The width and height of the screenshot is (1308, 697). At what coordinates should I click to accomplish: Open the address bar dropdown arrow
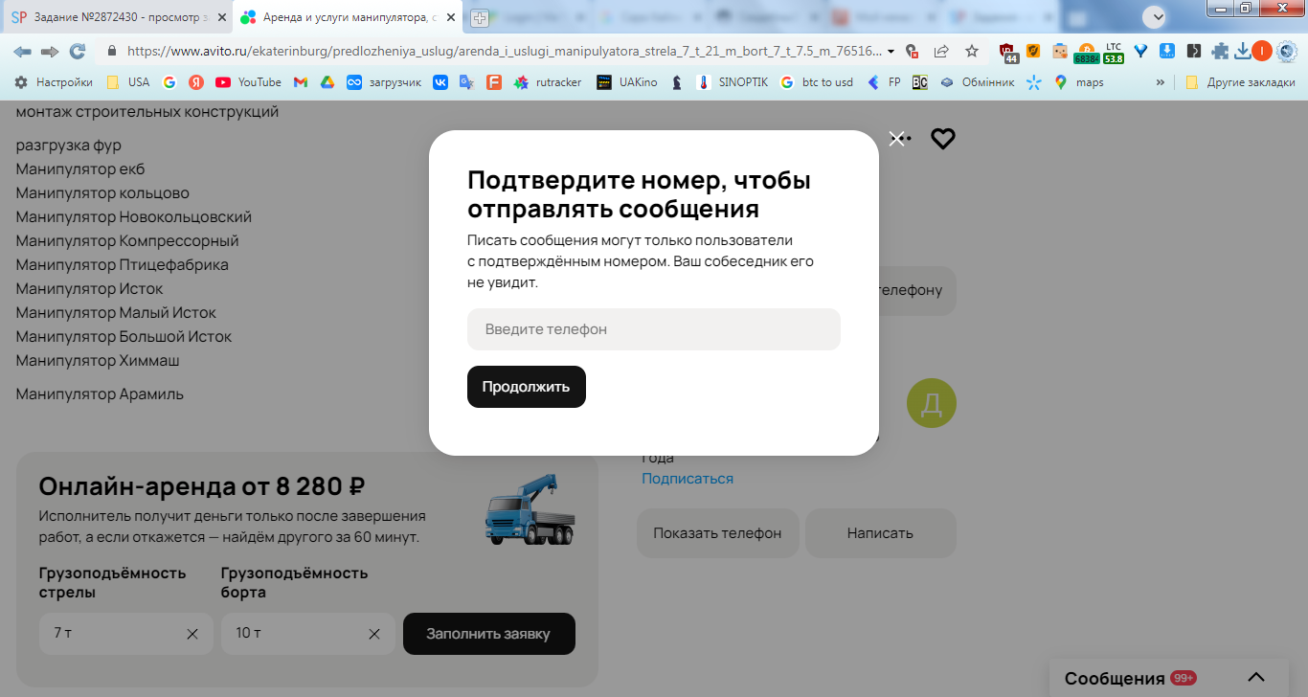(x=891, y=52)
